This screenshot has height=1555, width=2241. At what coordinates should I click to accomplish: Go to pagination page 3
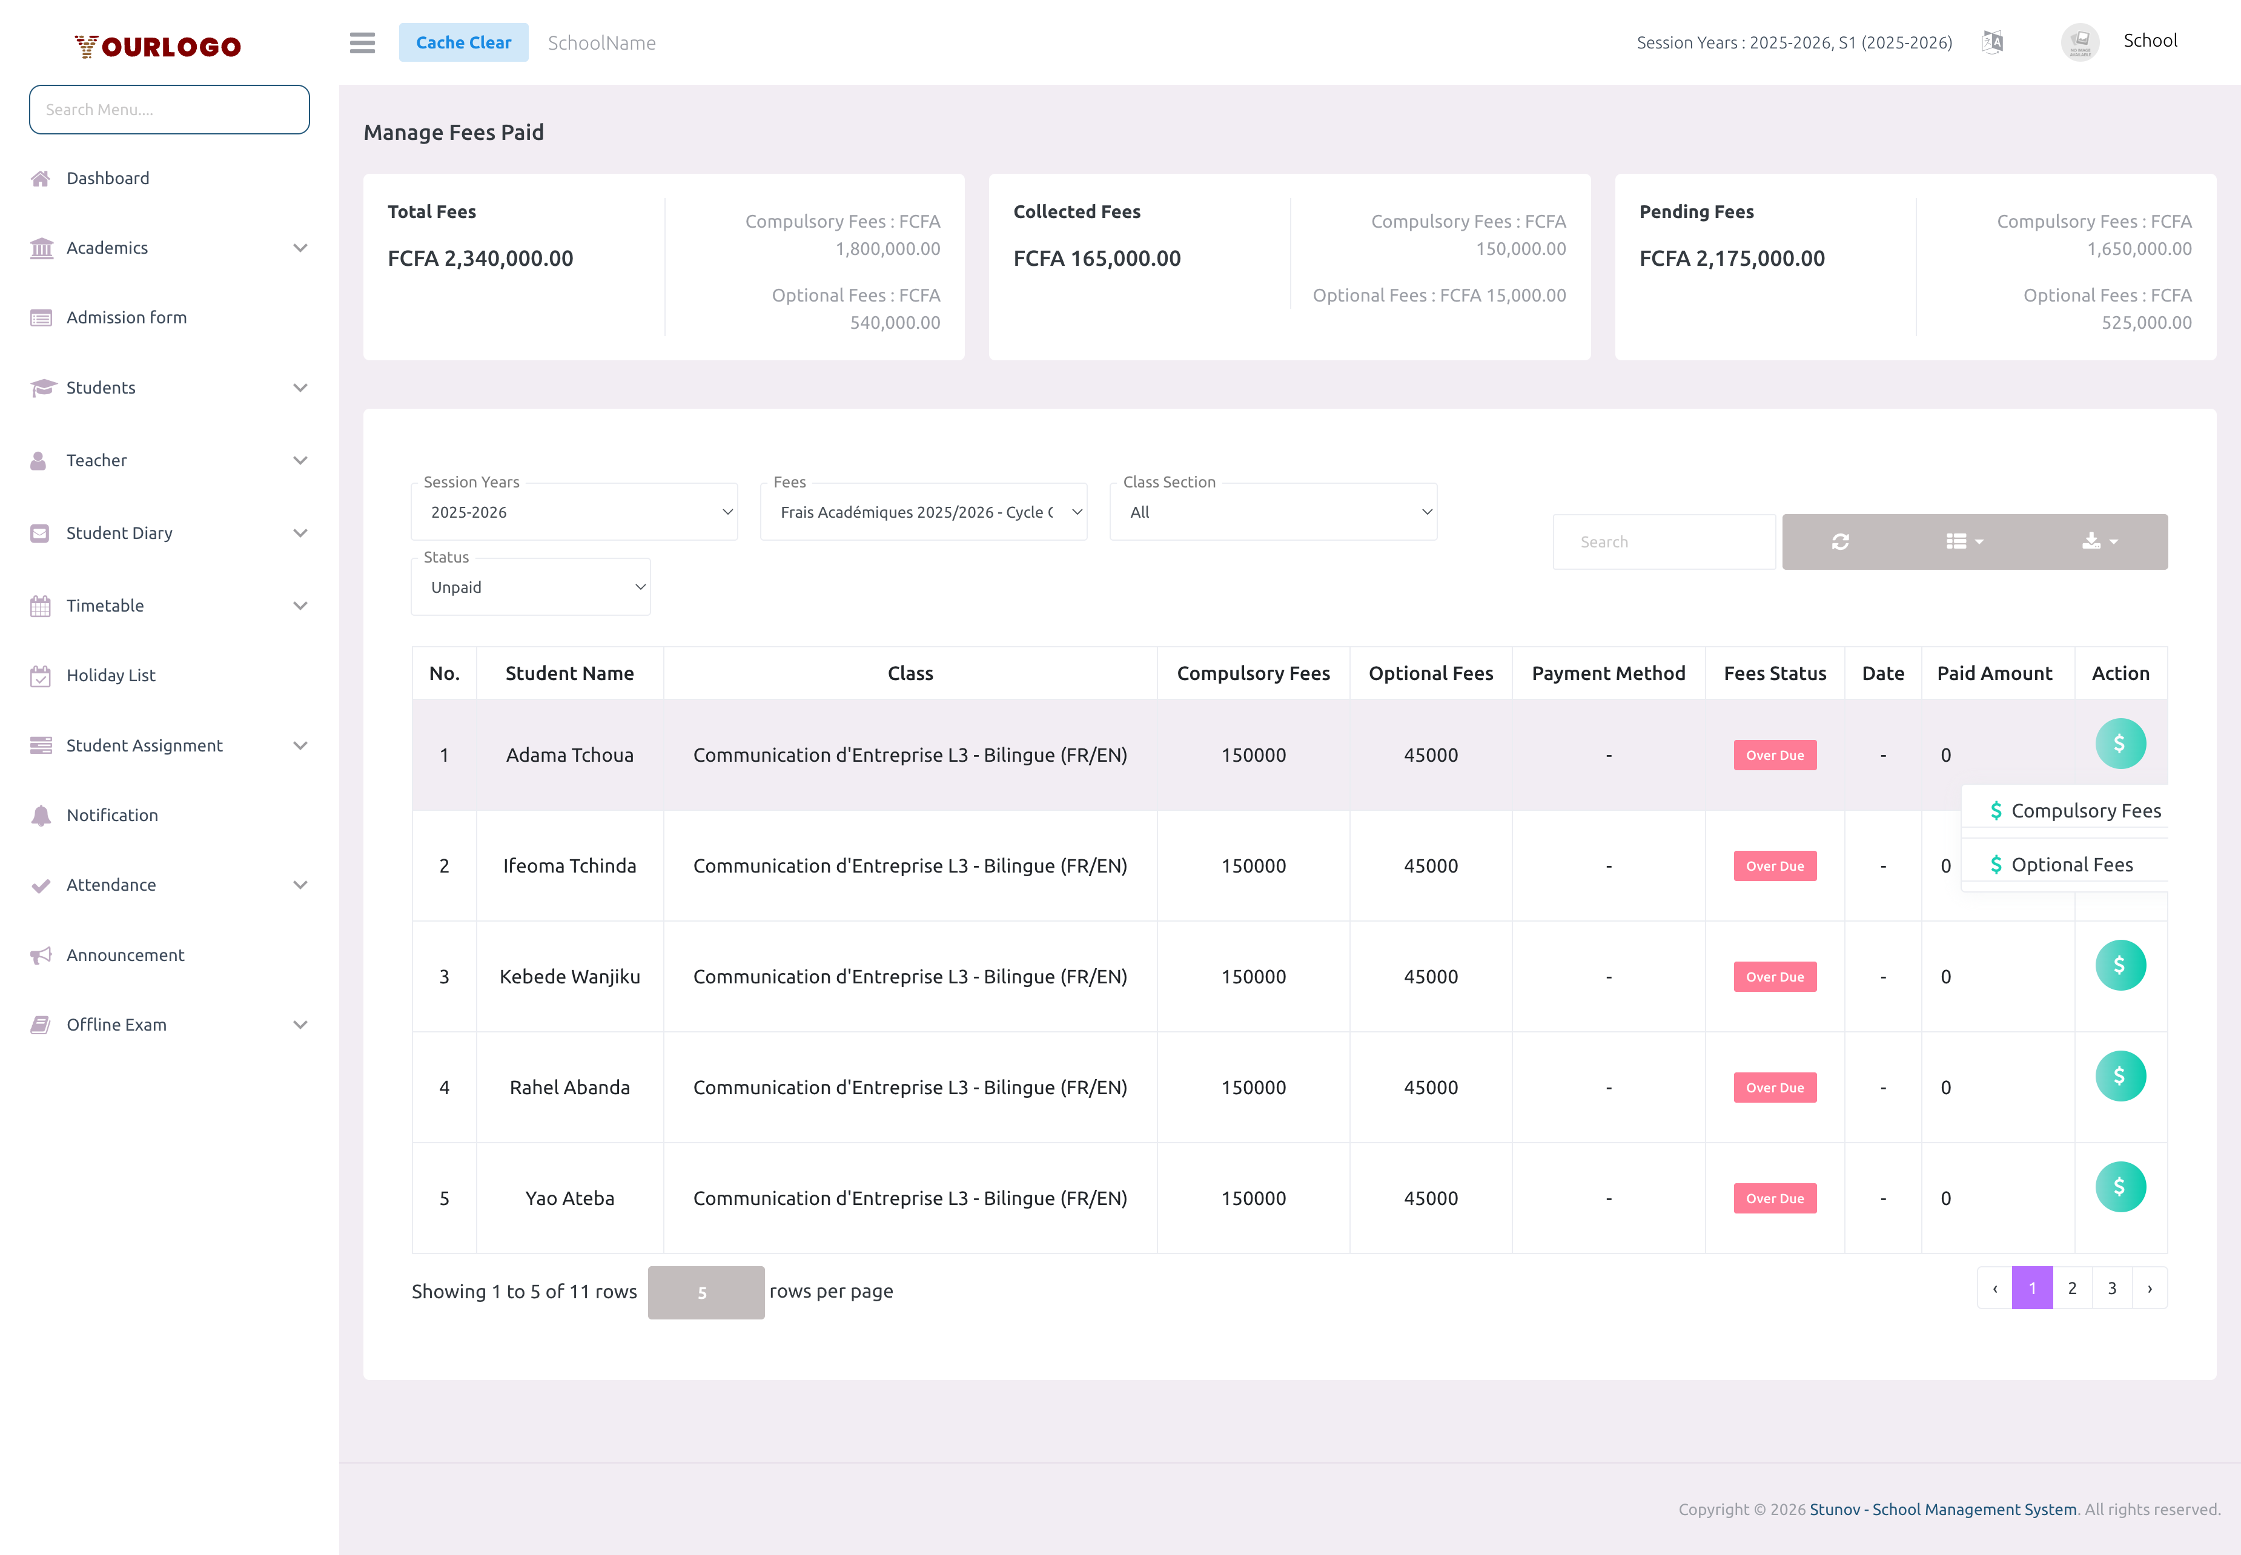tap(2111, 1287)
